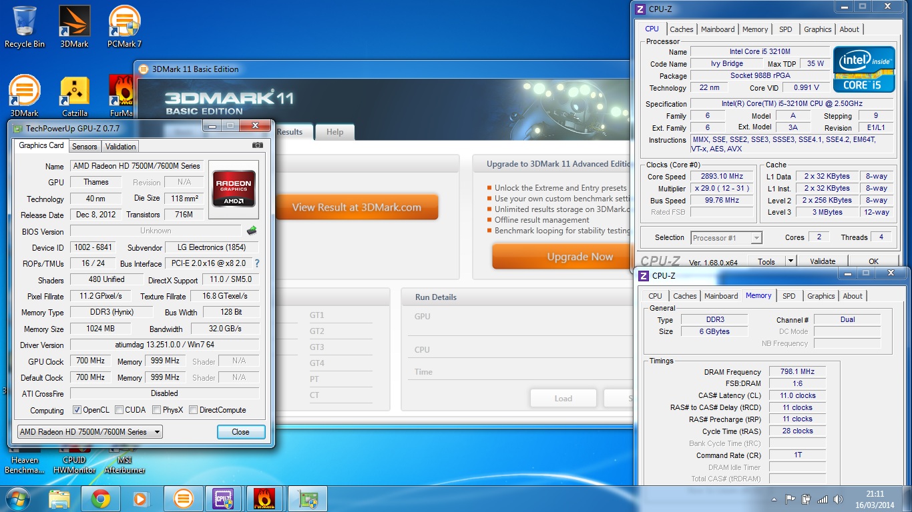Switch to SPD tab in top CPU-Z window
This screenshot has height=512, width=912.
[786, 29]
